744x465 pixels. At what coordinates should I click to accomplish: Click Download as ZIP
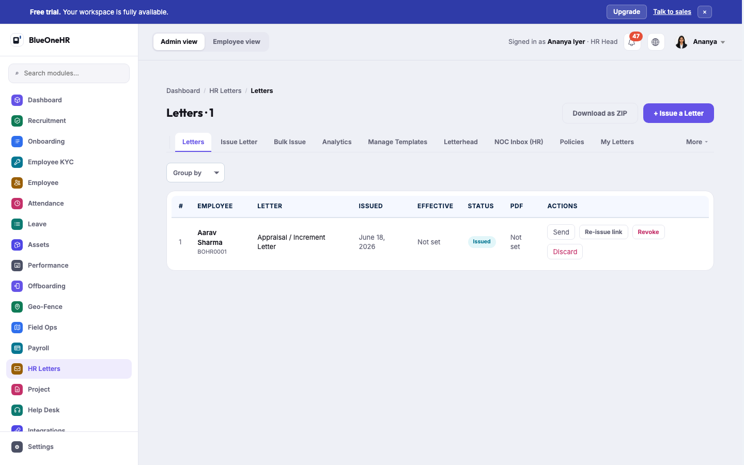point(600,113)
